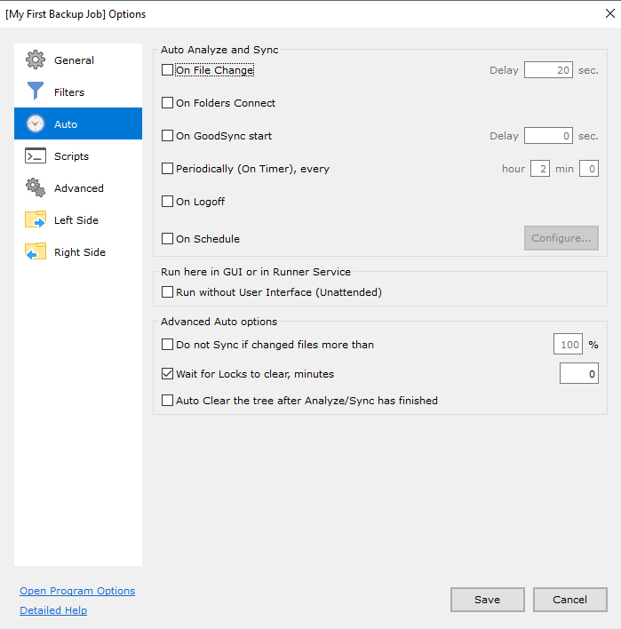Select the Filters funnel icon
The image size is (621, 629).
click(36, 91)
